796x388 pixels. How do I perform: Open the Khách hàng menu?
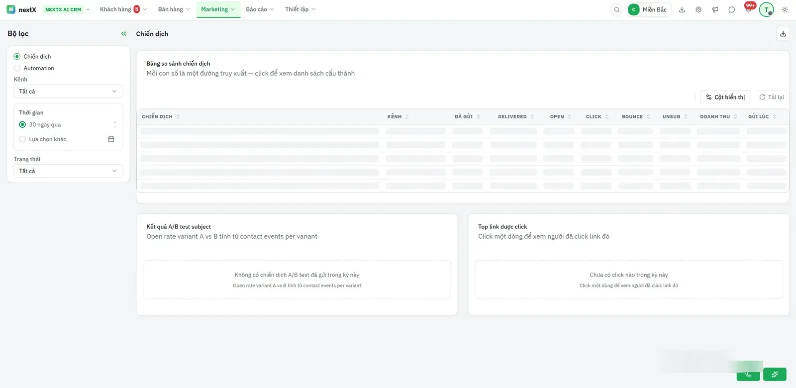123,9
